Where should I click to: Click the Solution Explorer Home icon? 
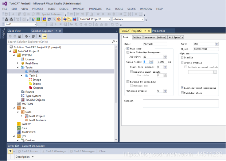pos(20,36)
